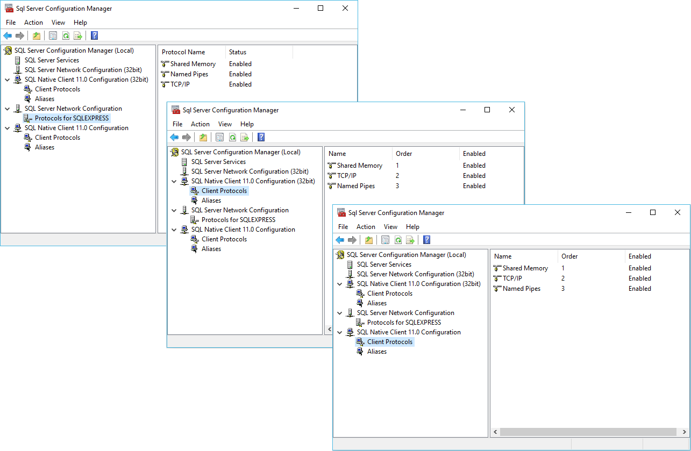Open Help menu in middle window
Viewport: 691px width, 451px height.
[x=247, y=124]
